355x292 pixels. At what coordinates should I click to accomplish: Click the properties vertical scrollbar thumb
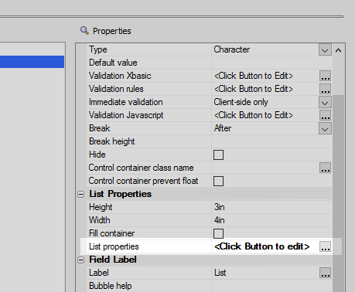(x=338, y=193)
